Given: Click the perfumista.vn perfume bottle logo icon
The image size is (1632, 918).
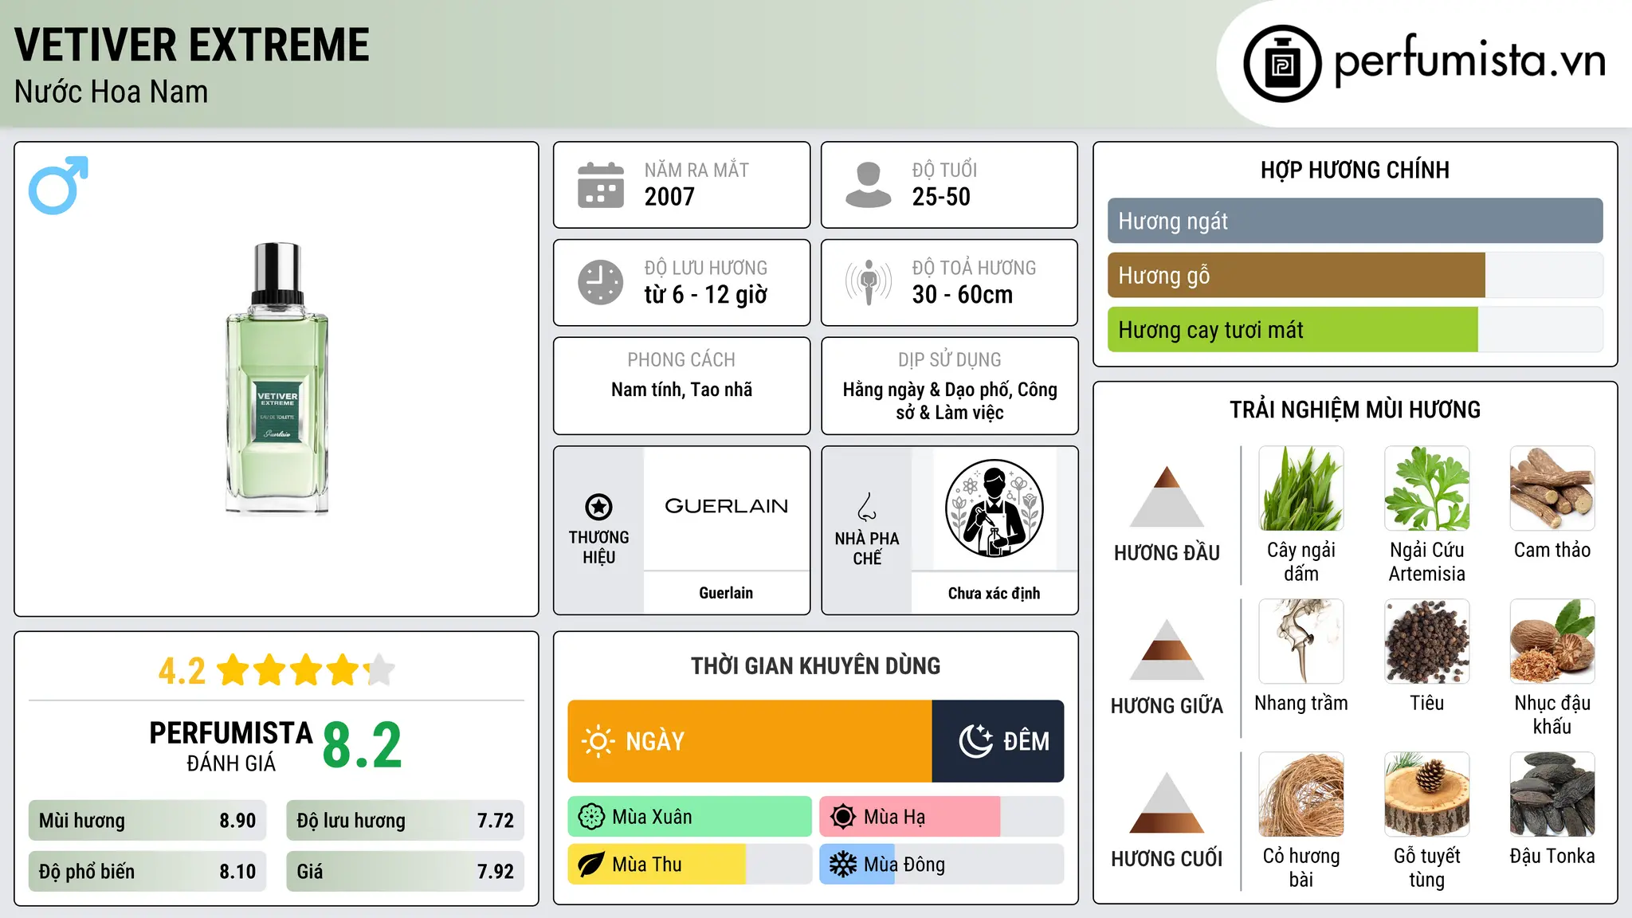Looking at the screenshot, I should click(1282, 64).
